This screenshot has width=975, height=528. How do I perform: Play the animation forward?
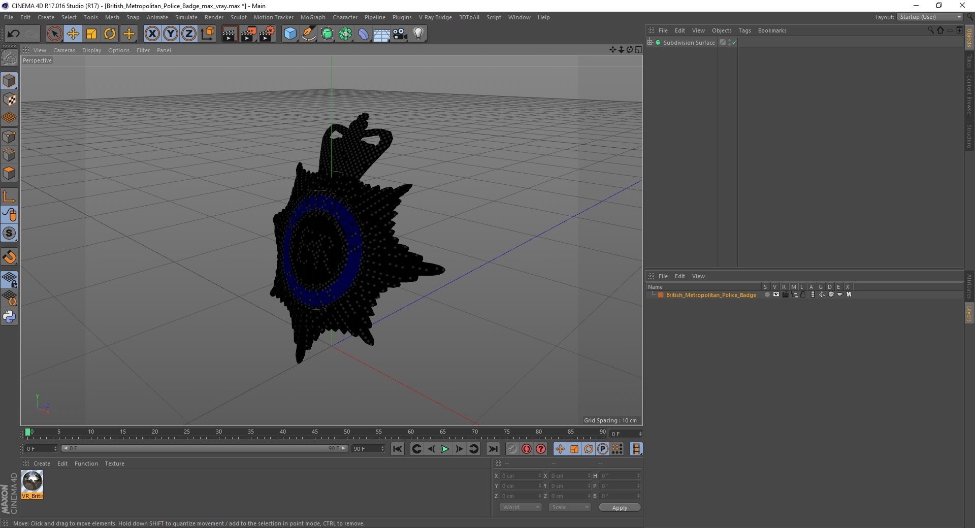coord(445,449)
